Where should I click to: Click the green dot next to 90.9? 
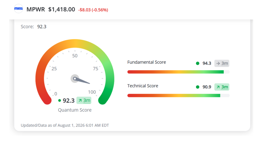click(x=198, y=87)
